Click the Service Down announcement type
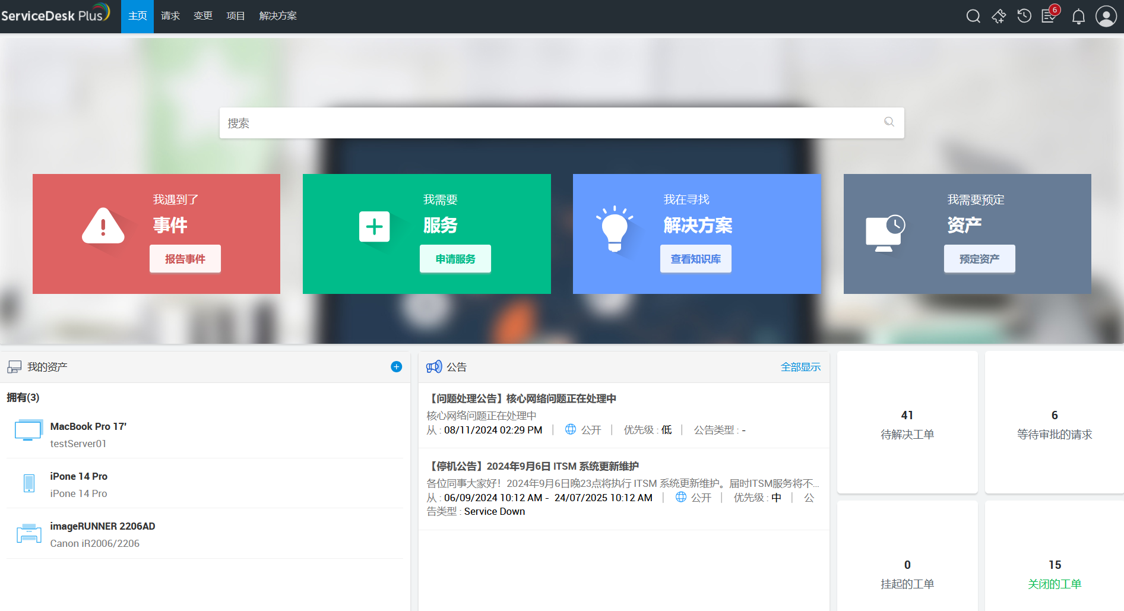 click(495, 511)
